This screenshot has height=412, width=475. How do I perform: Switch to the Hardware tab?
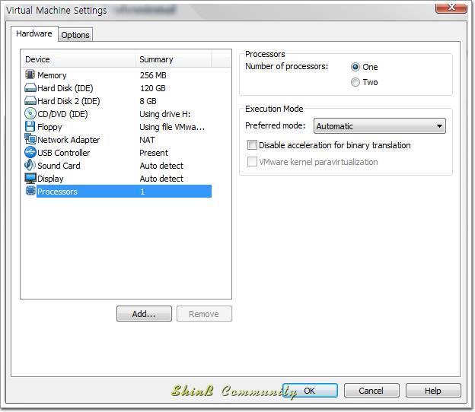[x=34, y=33]
